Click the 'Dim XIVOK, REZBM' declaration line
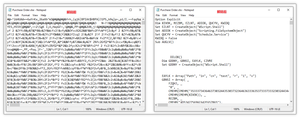 point(192,23)
